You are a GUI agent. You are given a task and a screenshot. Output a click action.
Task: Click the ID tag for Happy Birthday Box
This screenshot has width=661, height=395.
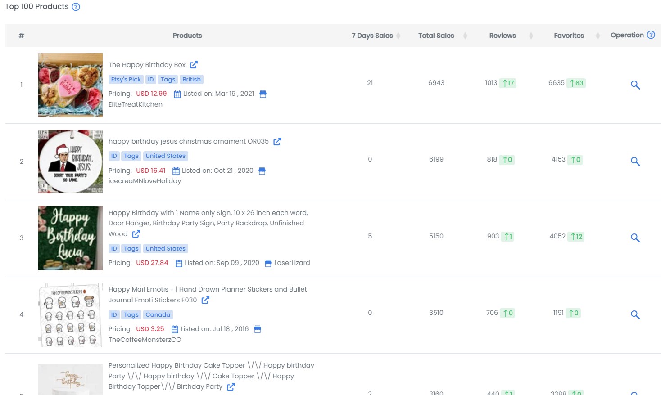(151, 79)
